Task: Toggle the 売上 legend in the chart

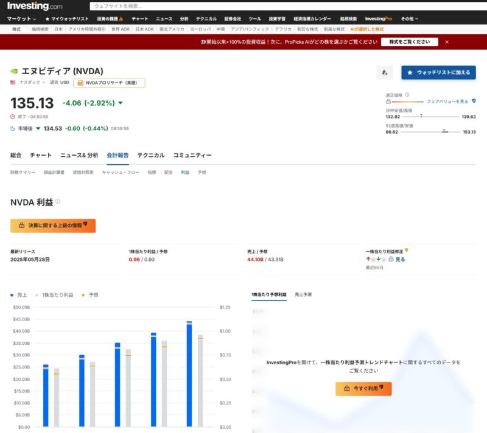Action: tap(19, 295)
